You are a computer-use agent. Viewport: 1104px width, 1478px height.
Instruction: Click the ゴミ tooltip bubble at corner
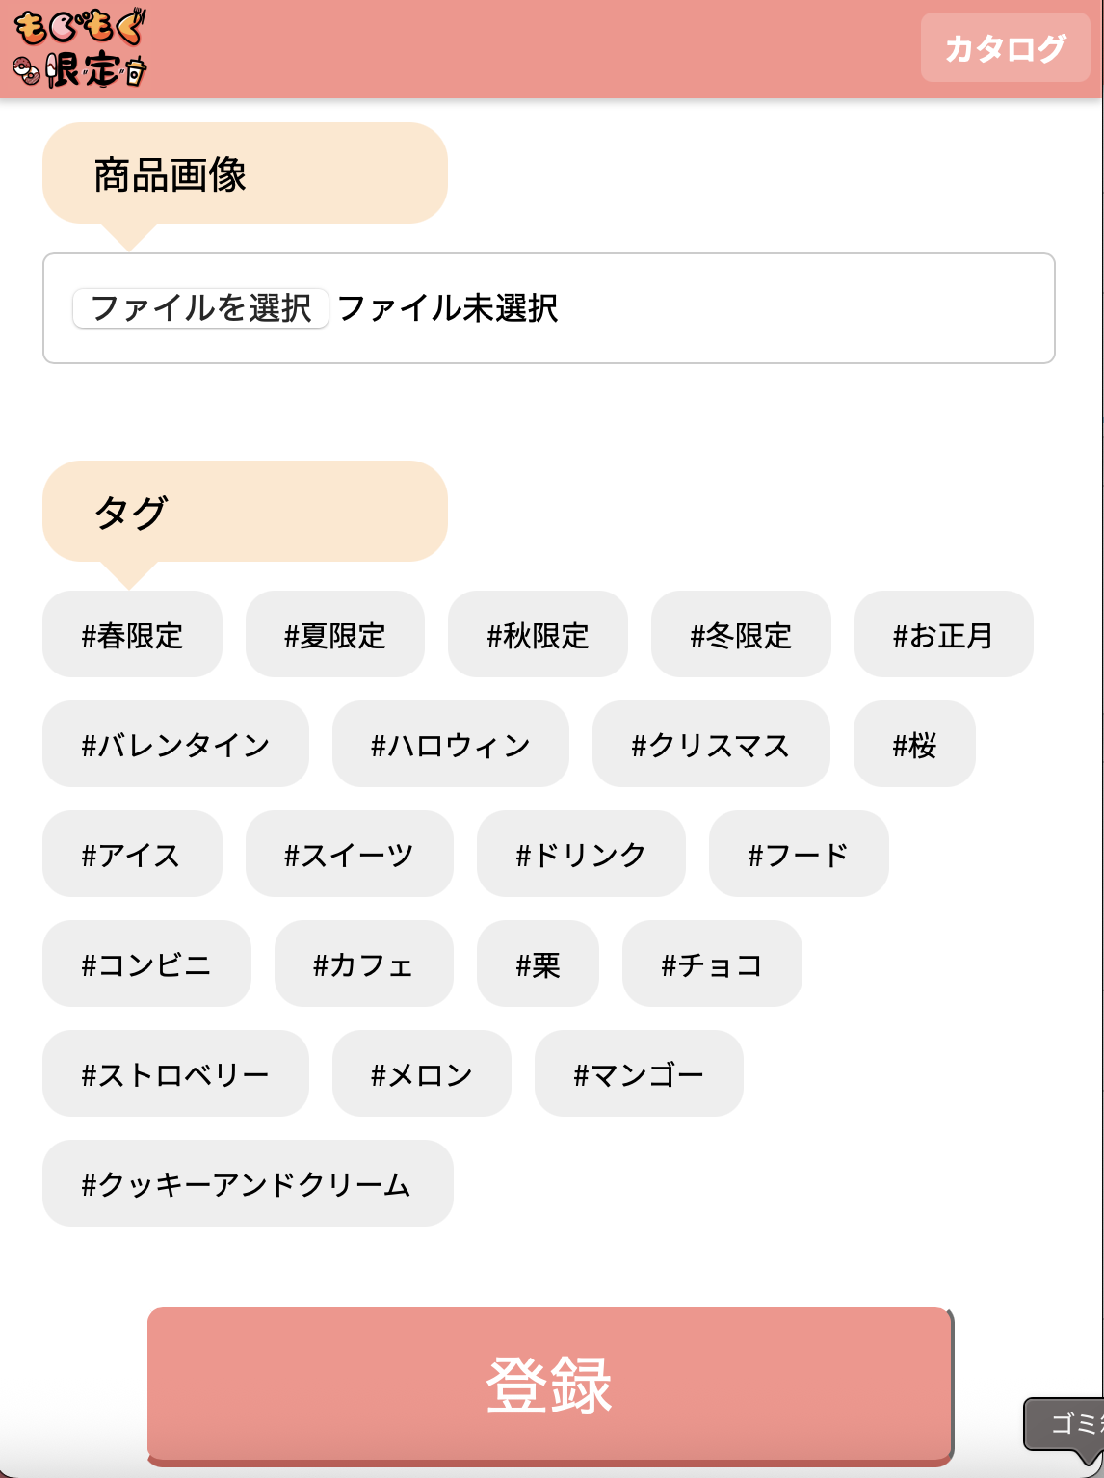point(1065,1424)
